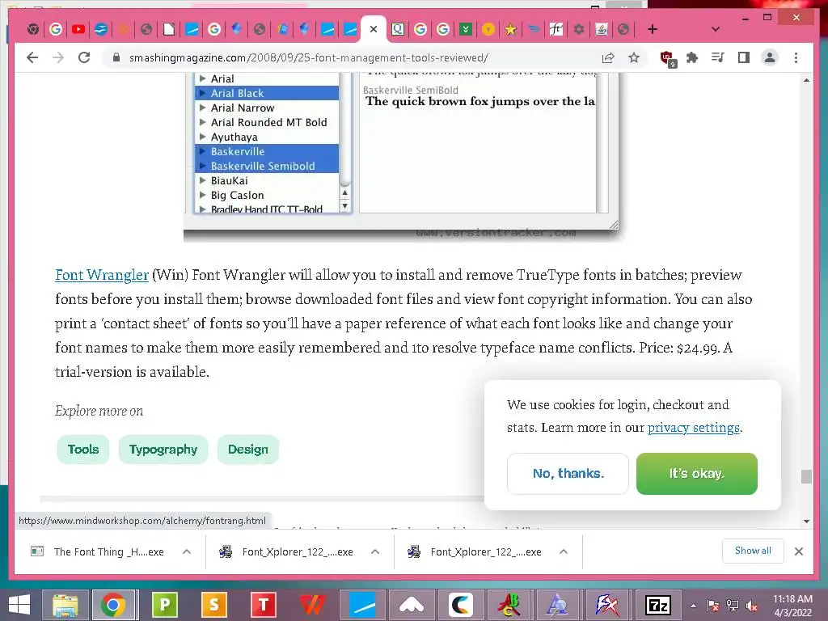Reload the current page
The height and width of the screenshot is (621, 828).
[x=84, y=57]
